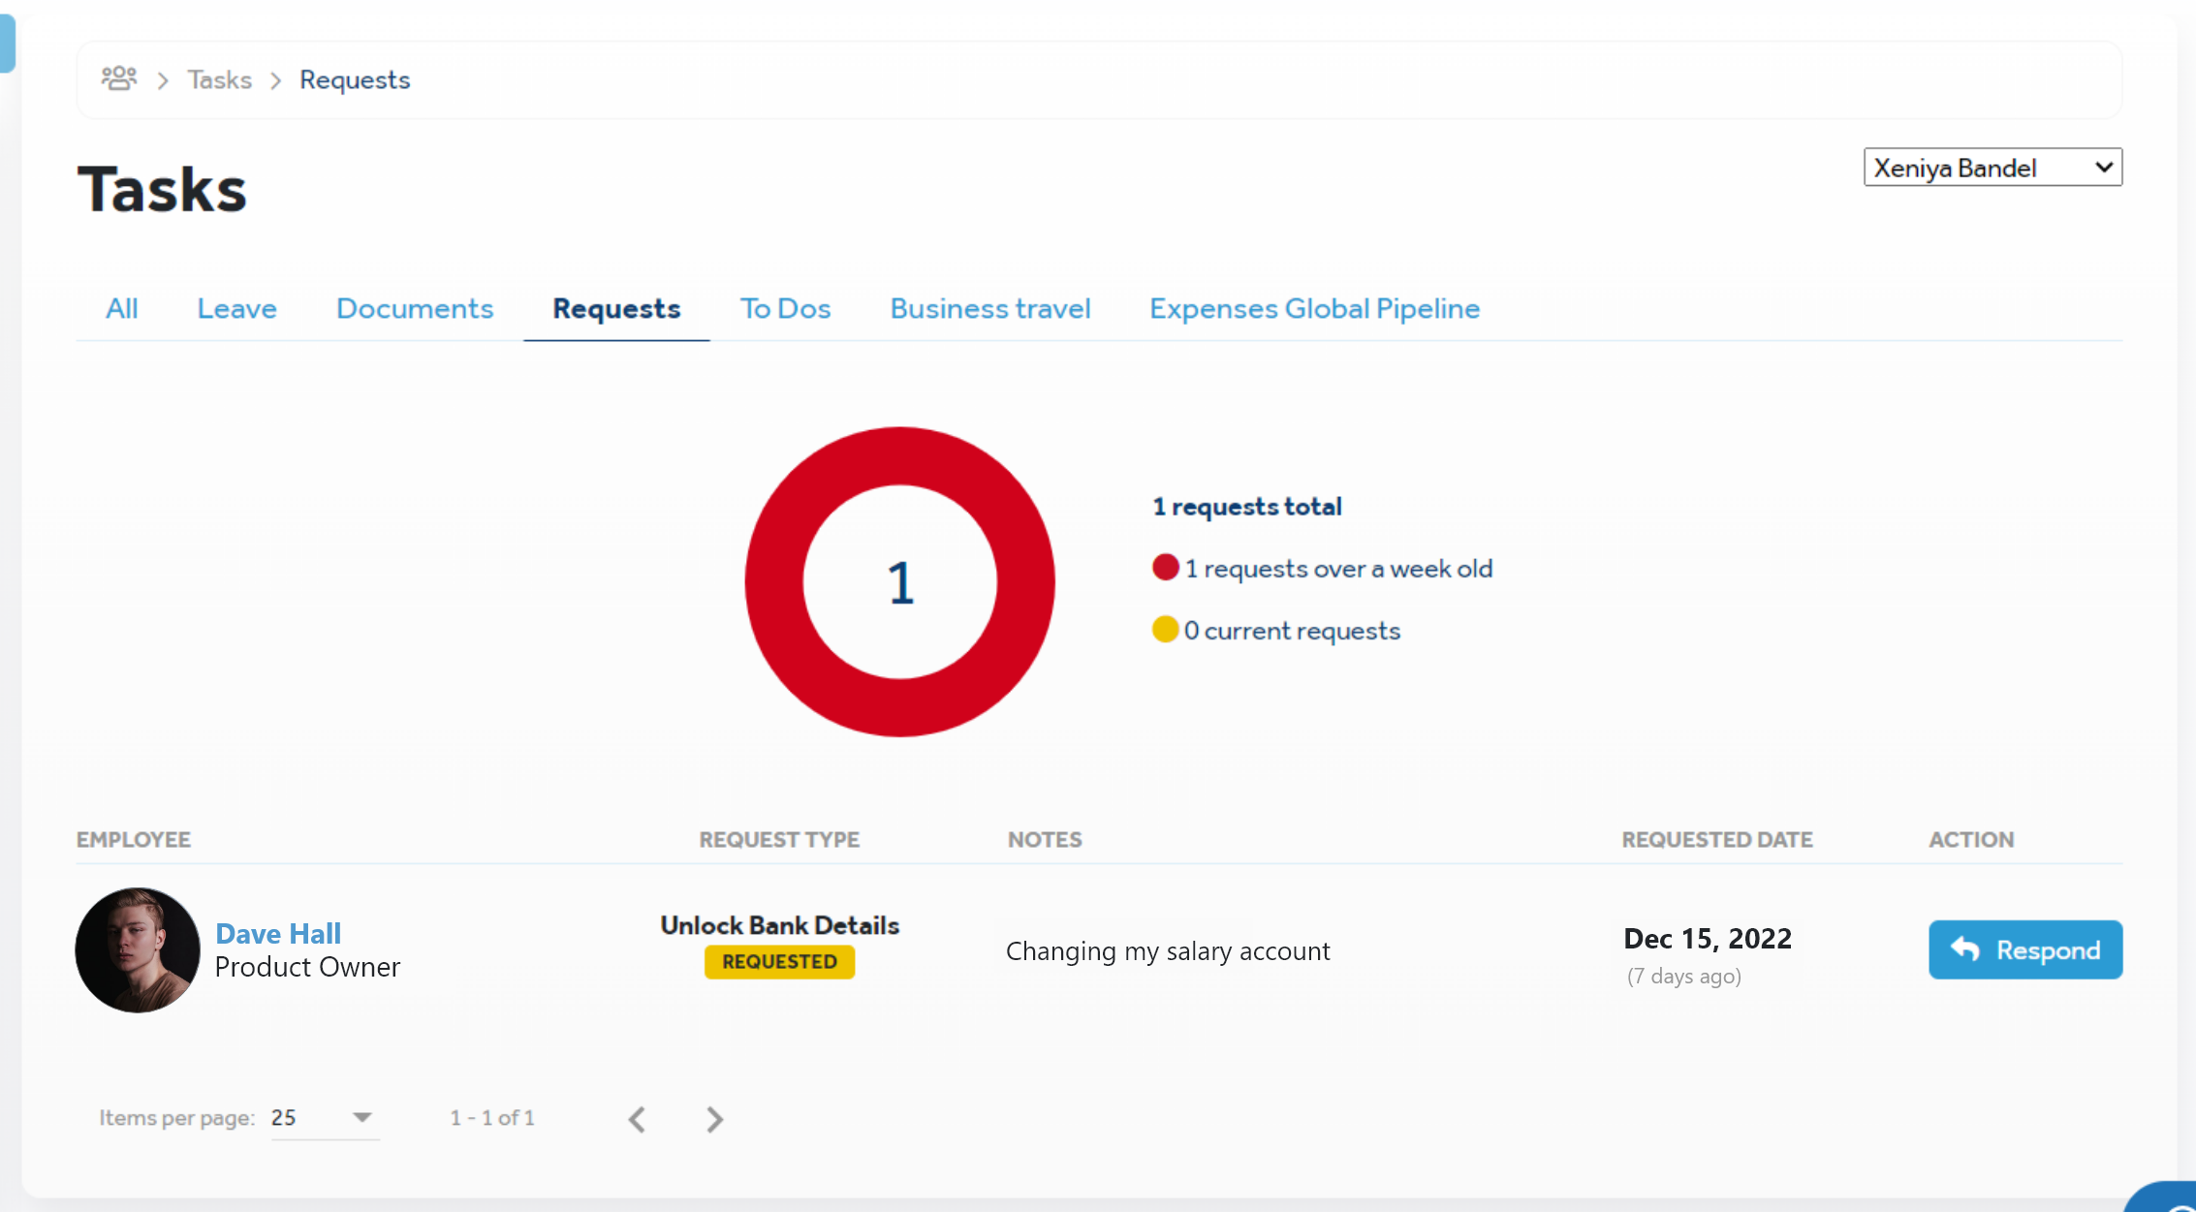
Task: Switch to the All tab
Action: [121, 309]
